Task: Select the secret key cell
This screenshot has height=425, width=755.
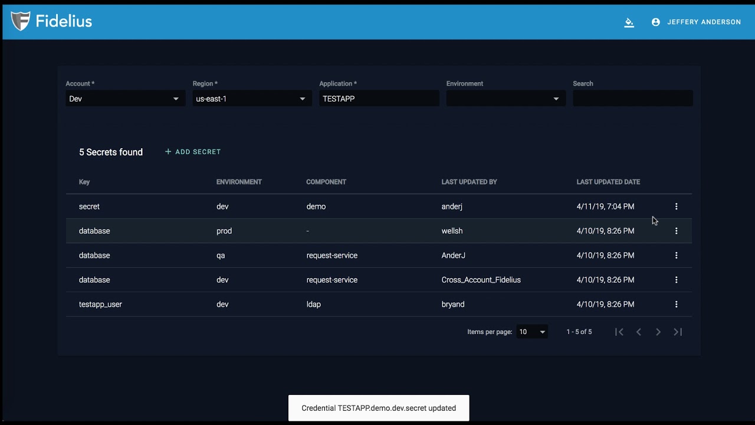Action: pyautogui.click(x=89, y=207)
